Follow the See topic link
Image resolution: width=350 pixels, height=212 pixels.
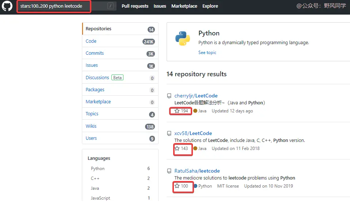point(207,53)
